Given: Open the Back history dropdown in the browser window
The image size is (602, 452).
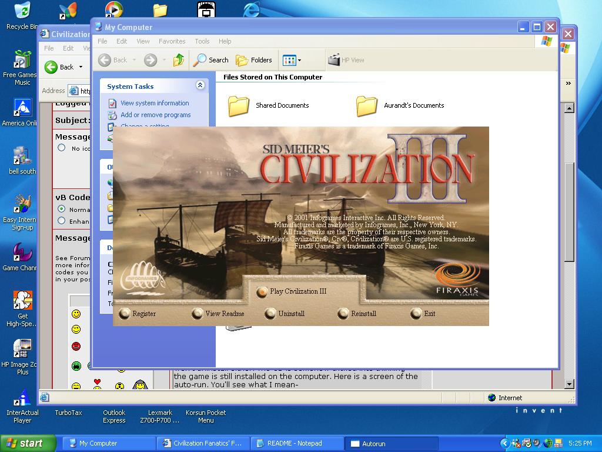Looking at the screenshot, I should (x=81, y=67).
